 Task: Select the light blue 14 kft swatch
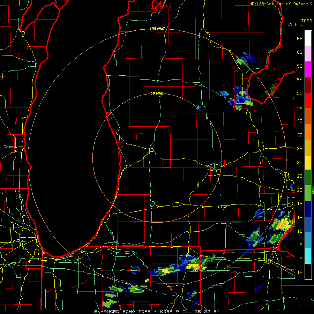pos(308,240)
